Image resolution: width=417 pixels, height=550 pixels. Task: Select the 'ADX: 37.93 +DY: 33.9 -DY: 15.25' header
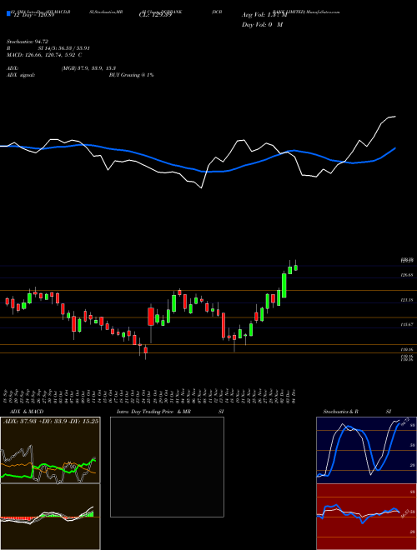(51, 421)
